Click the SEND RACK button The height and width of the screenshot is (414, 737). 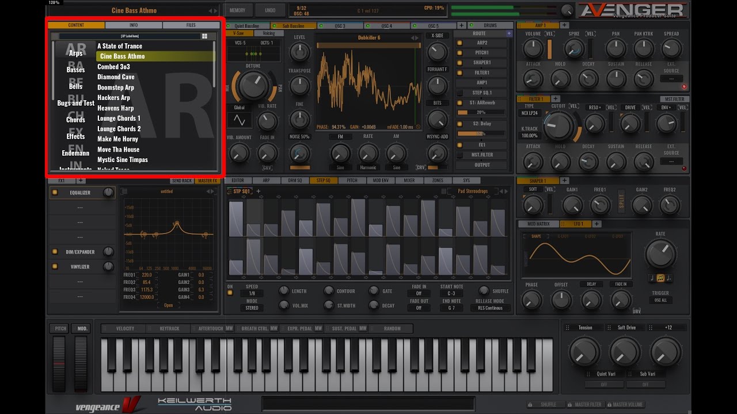182,181
